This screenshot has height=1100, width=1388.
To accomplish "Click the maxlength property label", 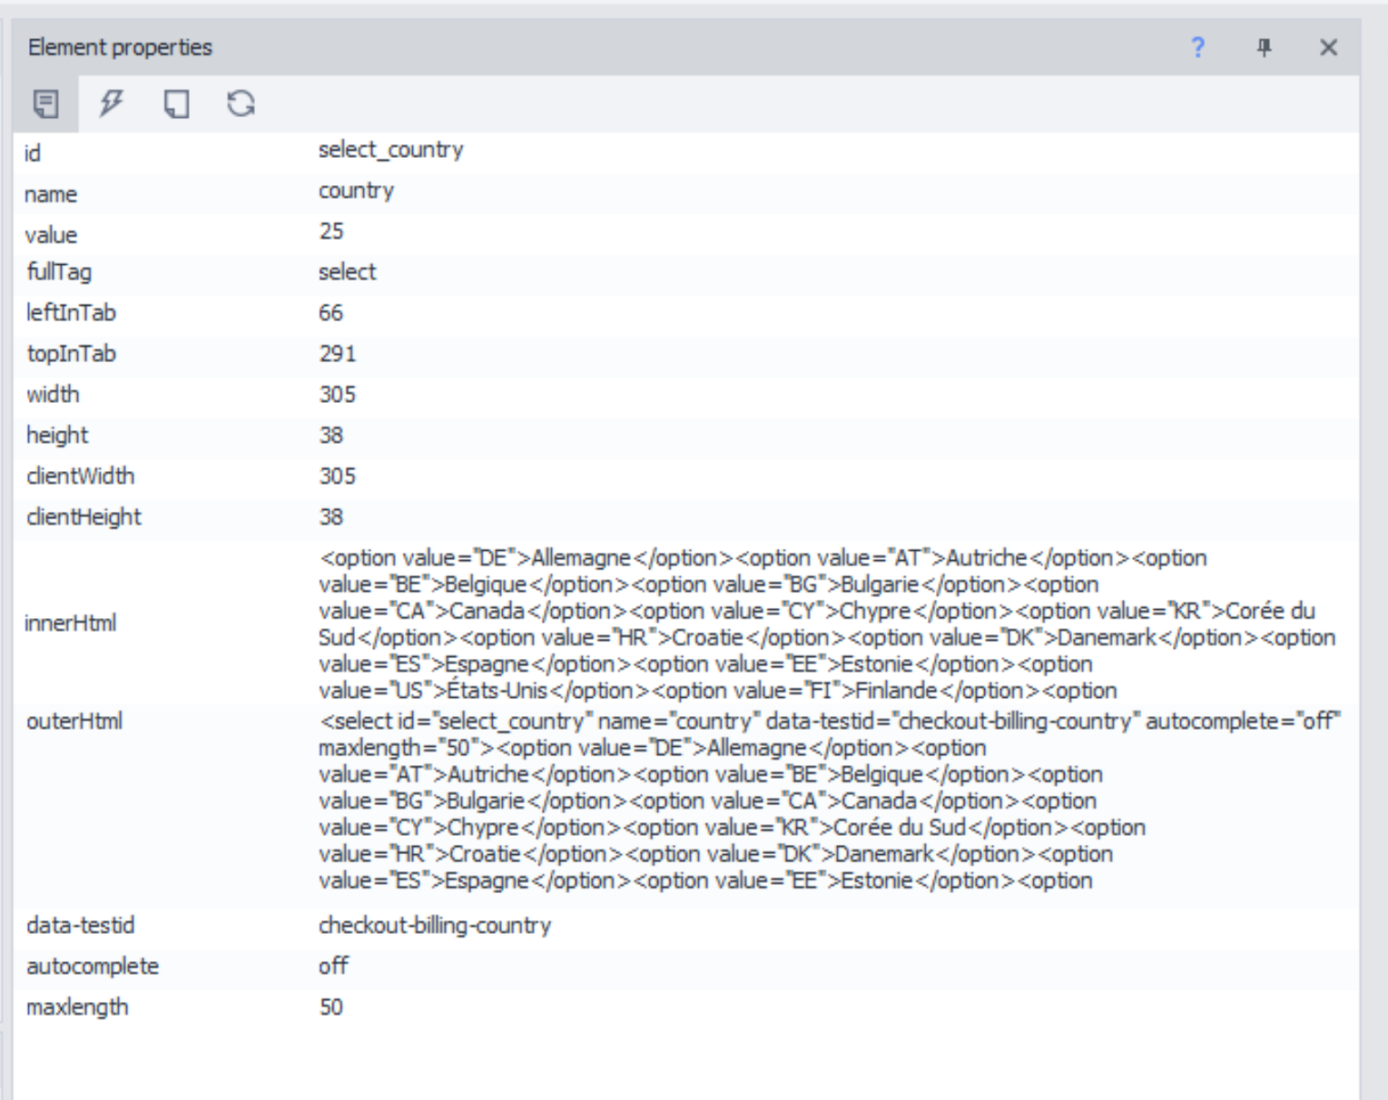I will tap(77, 1007).
